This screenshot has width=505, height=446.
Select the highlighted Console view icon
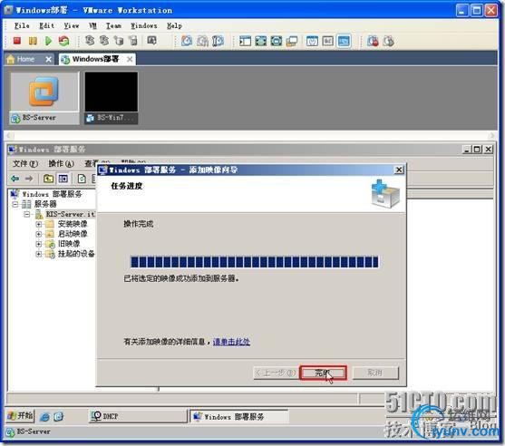[x=344, y=41]
